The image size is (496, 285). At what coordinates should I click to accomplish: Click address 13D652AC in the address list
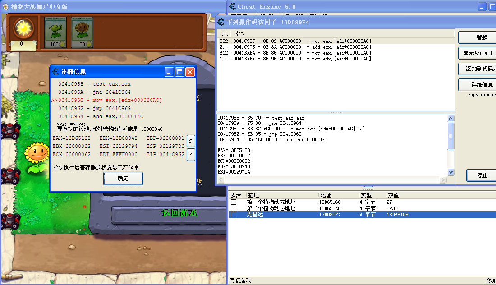click(x=330, y=208)
